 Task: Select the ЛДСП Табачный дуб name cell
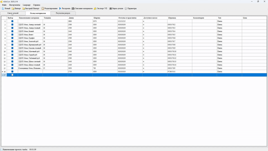click(30, 58)
